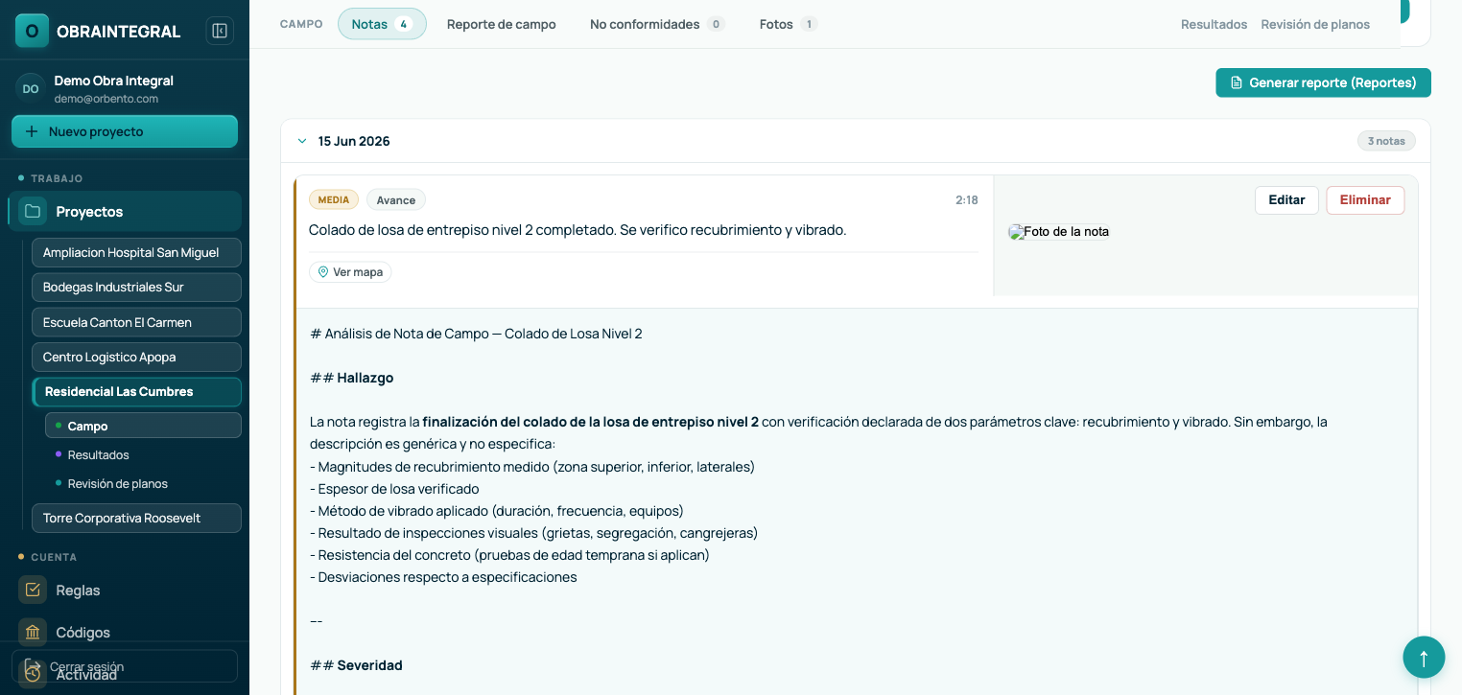Click the DO user avatar
Image resolution: width=1462 pixels, height=695 pixels.
[x=31, y=88]
